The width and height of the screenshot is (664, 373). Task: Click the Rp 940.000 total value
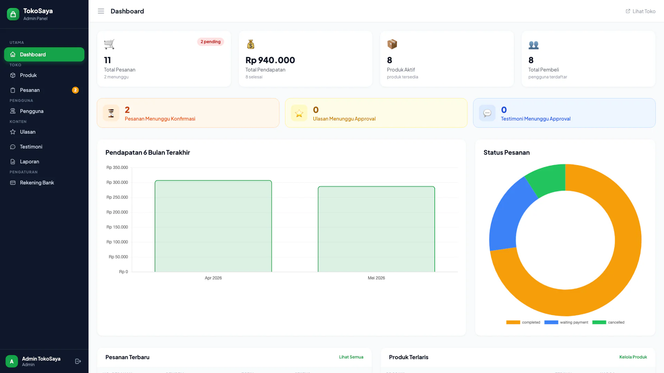270,60
